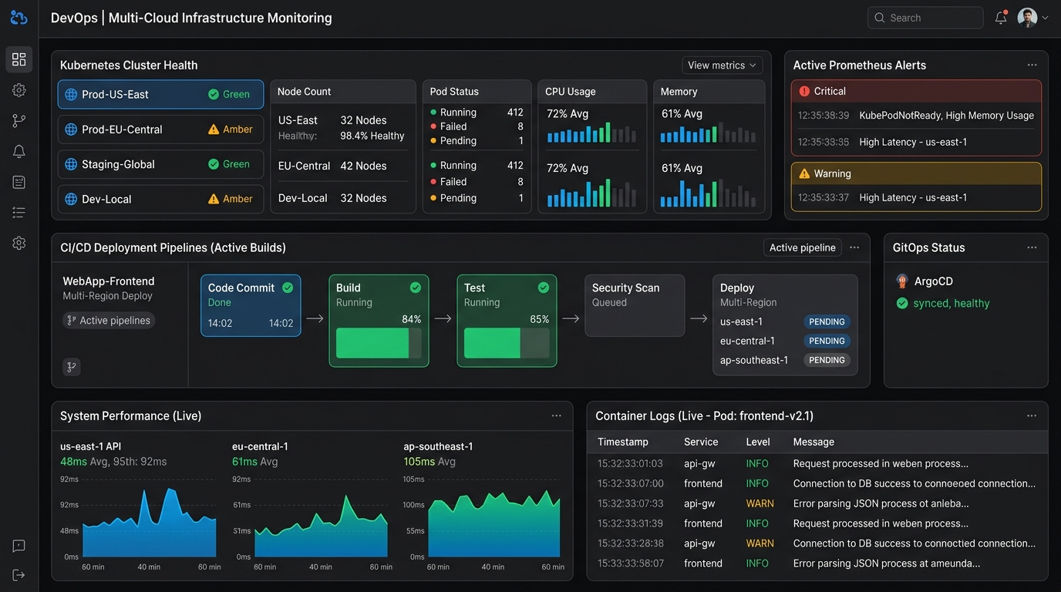This screenshot has height=592, width=1061.
Task: Open the 12:35:33:35 High Latency alert
Action: [916, 142]
